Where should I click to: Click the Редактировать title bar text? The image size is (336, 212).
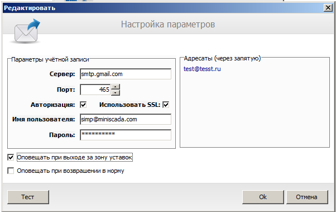pyautogui.click(x=30, y=8)
